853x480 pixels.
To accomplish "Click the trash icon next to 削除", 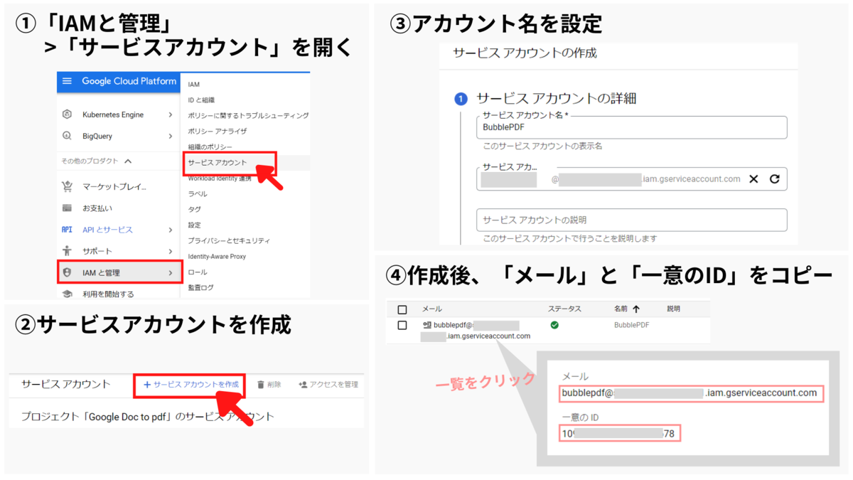I will [x=261, y=385].
